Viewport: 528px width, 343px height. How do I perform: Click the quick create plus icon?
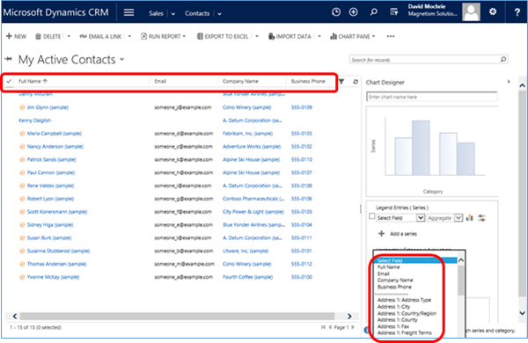[353, 12]
